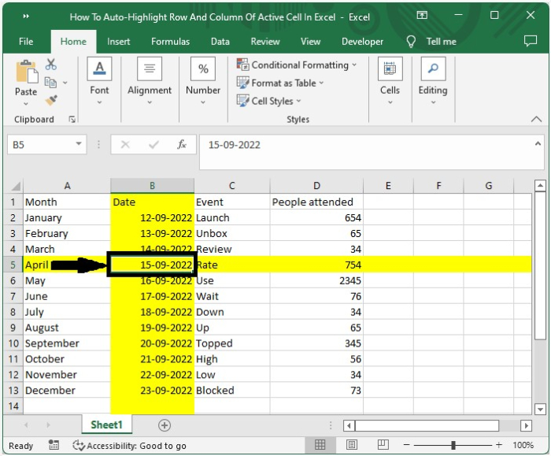Click the Paste clipboard icon

(x=25, y=72)
